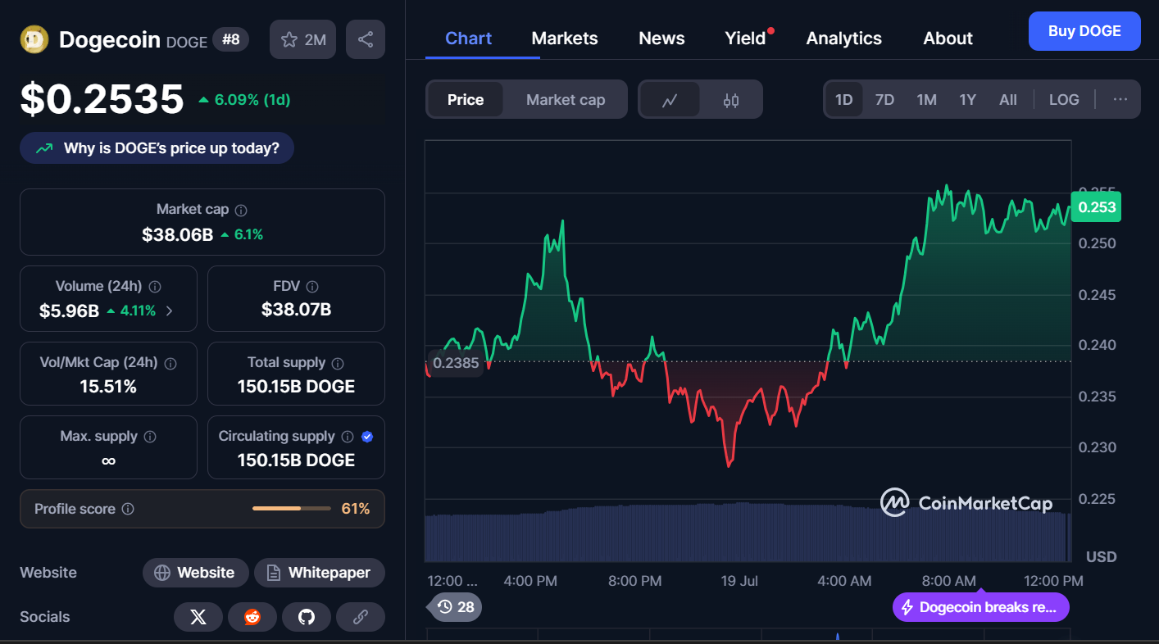Screen dimensions: 1159x644
Task: Click the history clock 28 badge
Action: coord(455,607)
